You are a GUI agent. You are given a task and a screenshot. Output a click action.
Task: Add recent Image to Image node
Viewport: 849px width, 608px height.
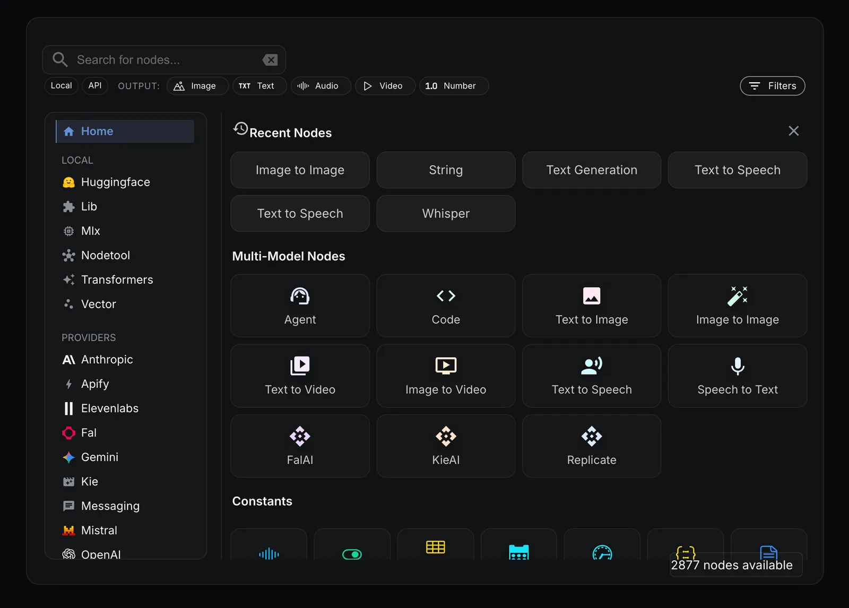pos(300,170)
